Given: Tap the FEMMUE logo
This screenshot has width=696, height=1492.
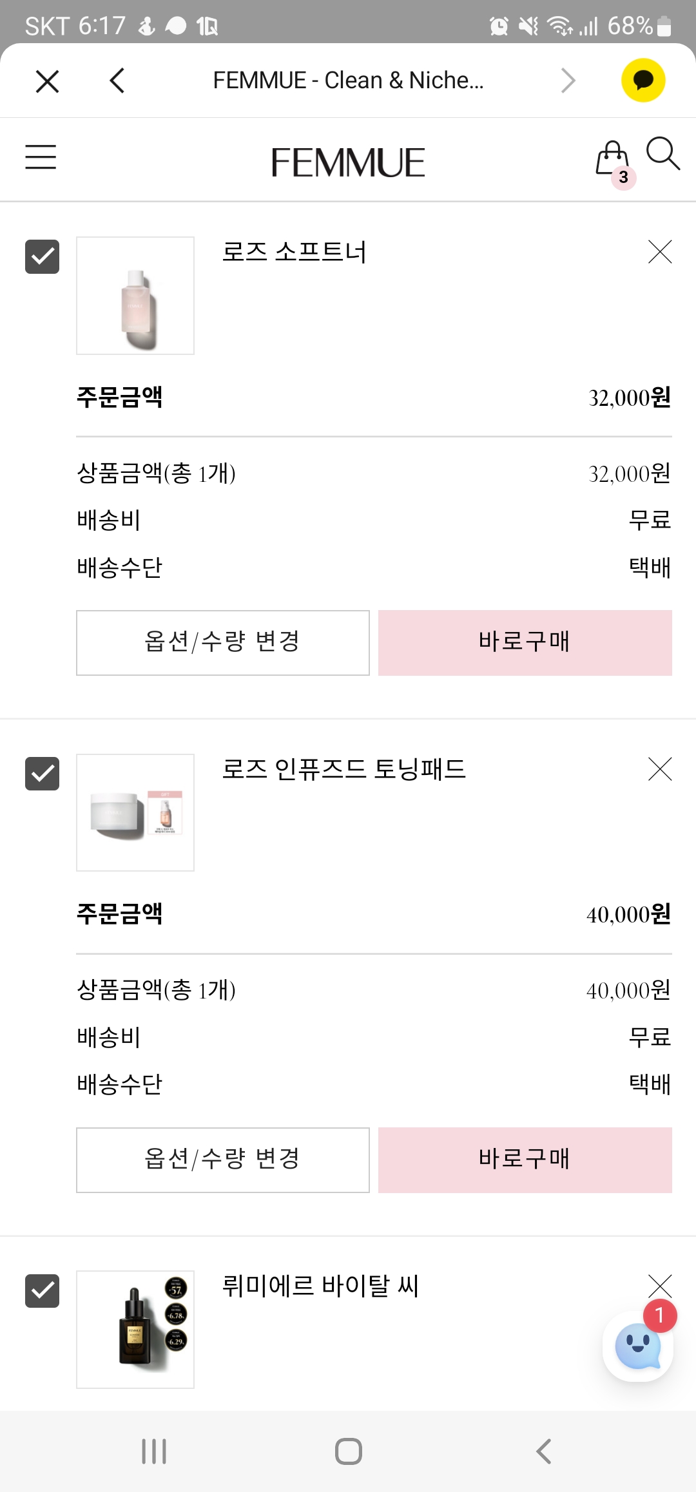Looking at the screenshot, I should click(348, 162).
